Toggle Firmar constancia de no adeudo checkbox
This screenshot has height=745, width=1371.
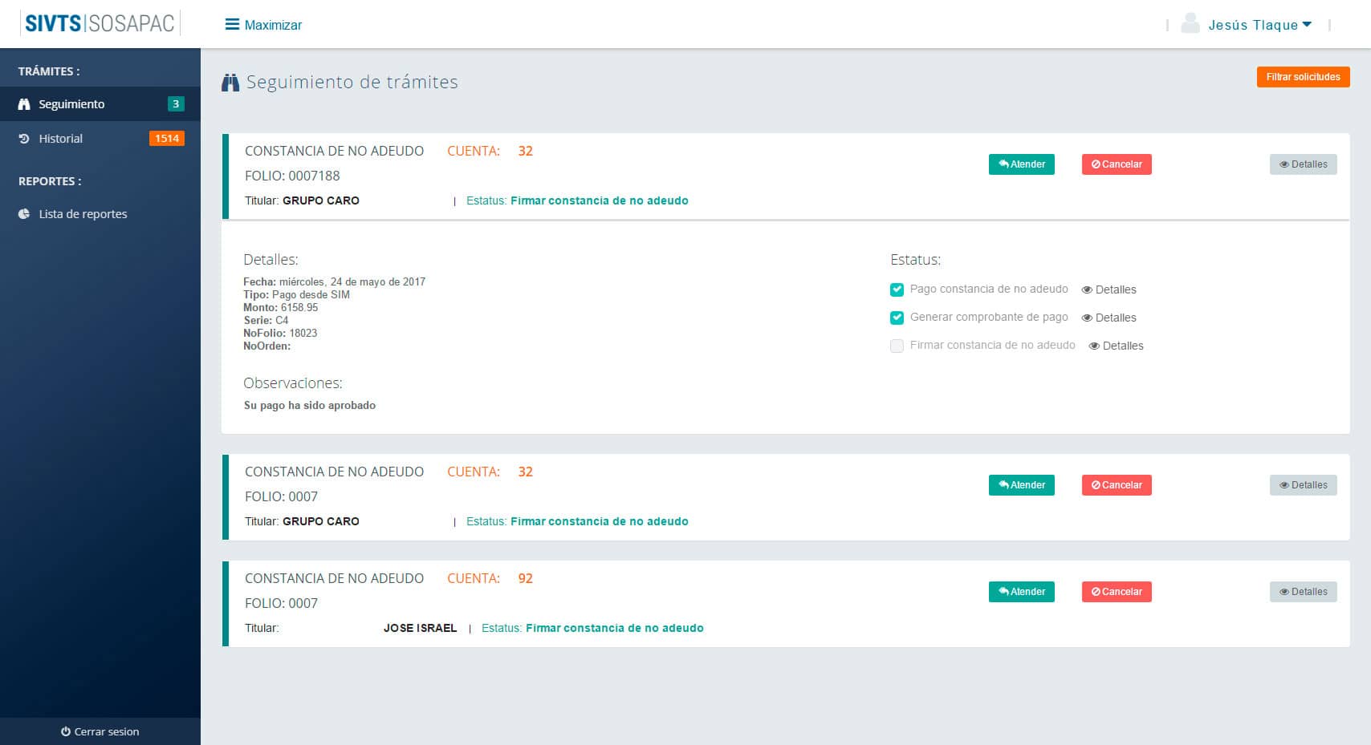[x=897, y=346]
